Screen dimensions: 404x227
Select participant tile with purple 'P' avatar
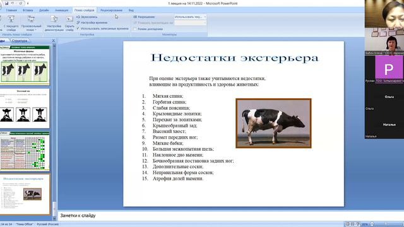384,69
